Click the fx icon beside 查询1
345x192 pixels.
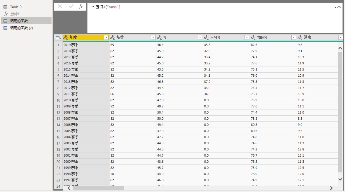[x=6, y=14]
